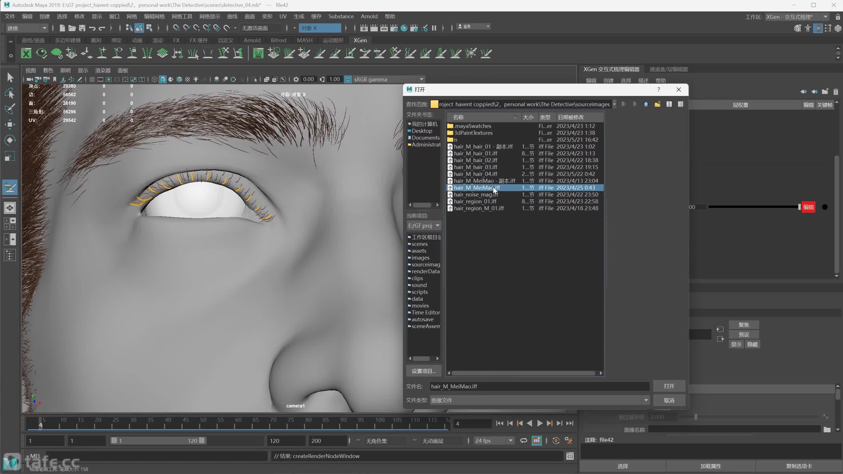Click the Save Scene disk icon

coord(82,28)
